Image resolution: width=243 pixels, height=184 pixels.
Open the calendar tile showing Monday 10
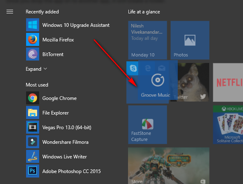pyautogui.click(x=148, y=40)
